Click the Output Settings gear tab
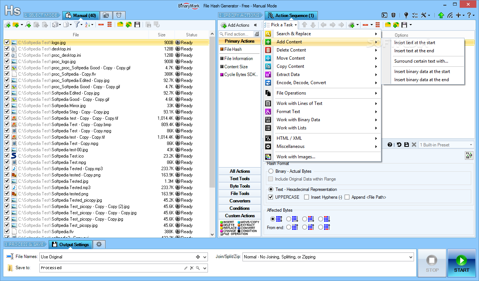Image resolution: width=479 pixels, height=281 pixels. 99,244
